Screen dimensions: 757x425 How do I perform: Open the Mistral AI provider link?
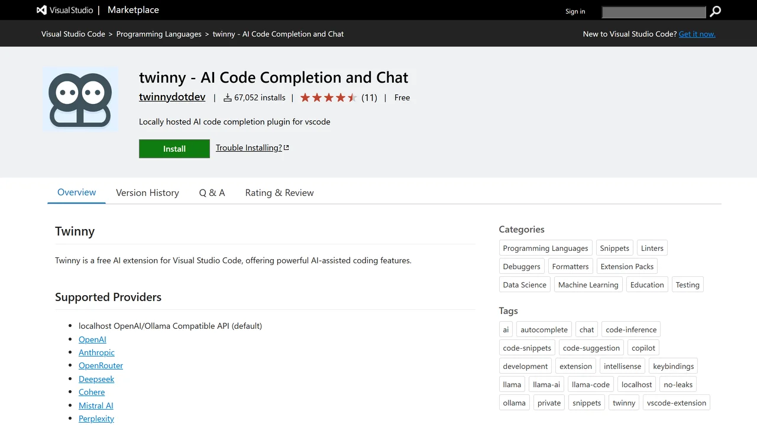96,406
